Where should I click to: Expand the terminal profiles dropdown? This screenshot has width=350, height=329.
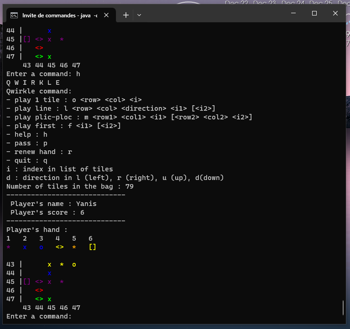click(x=139, y=15)
